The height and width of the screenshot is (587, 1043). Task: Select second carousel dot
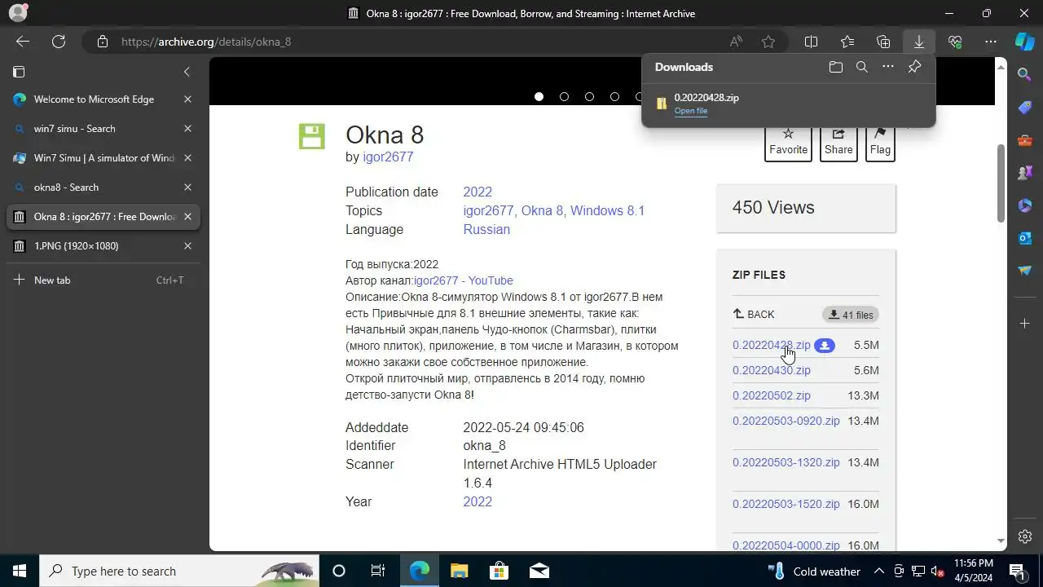(564, 96)
